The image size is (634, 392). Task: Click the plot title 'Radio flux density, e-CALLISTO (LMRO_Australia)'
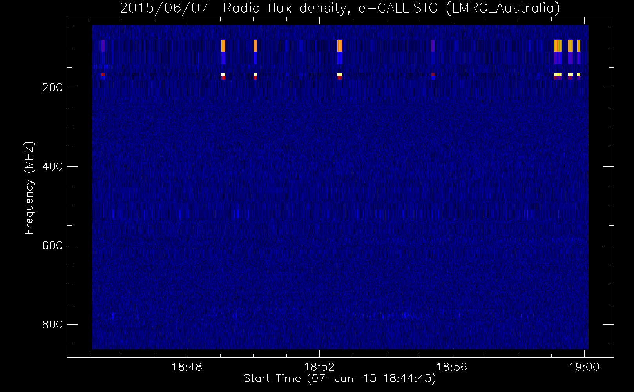[391, 8]
